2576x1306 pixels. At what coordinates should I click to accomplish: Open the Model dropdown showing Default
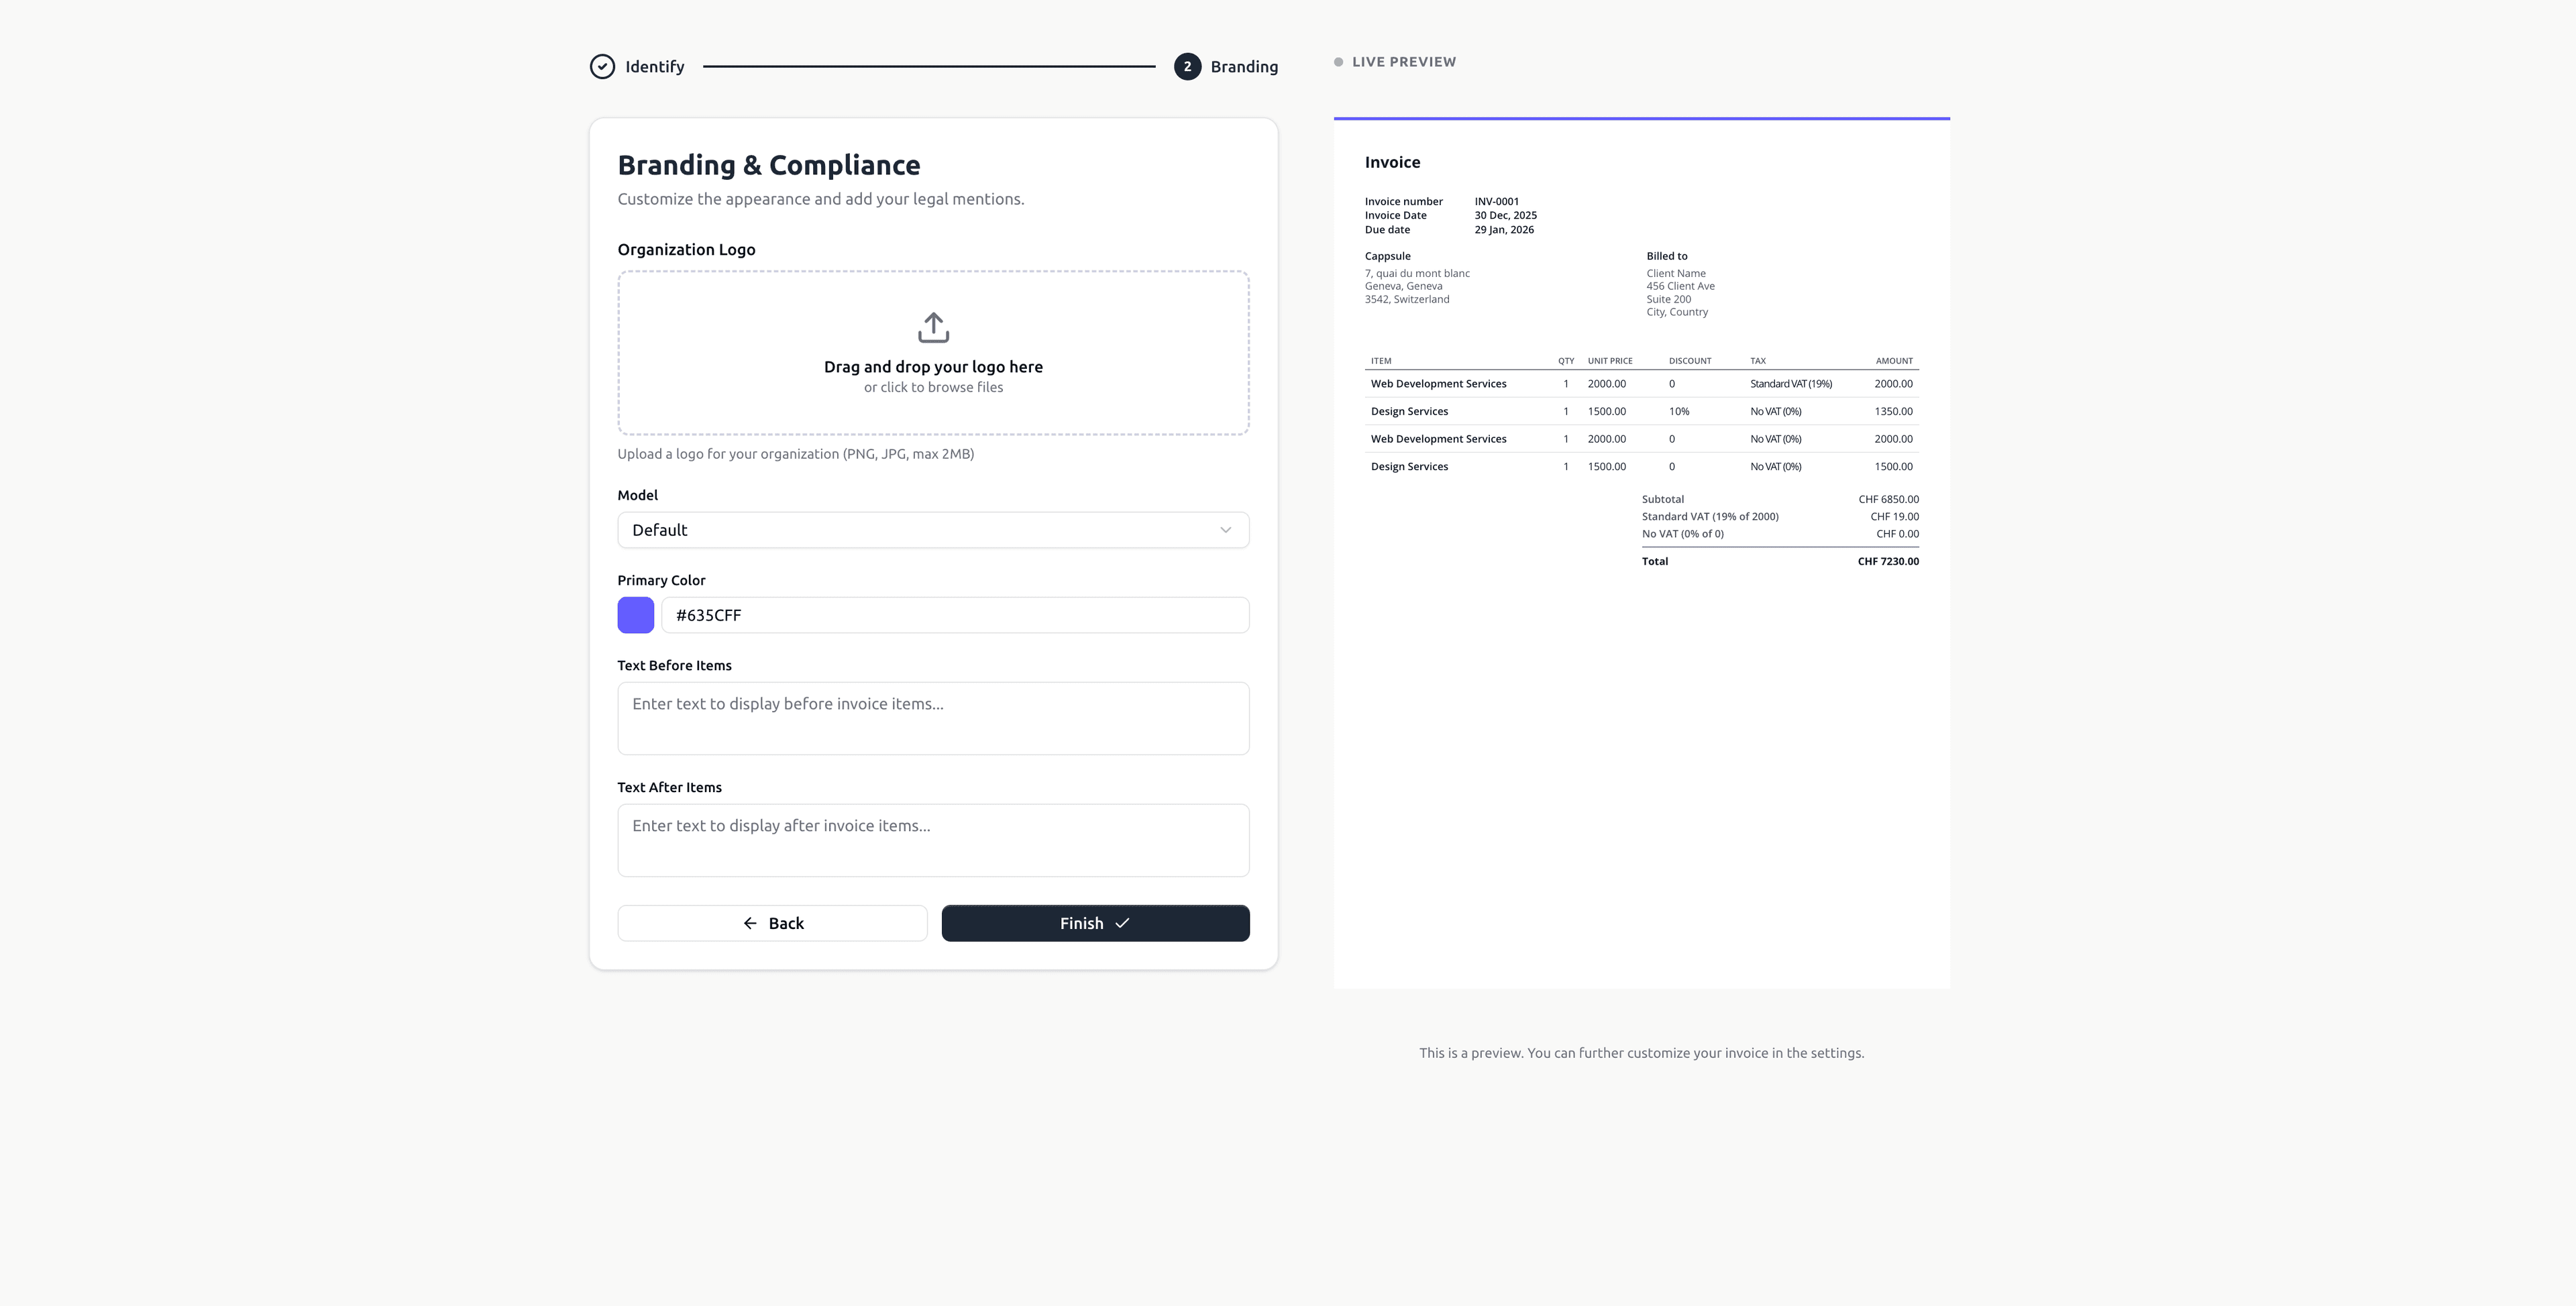tap(932, 530)
